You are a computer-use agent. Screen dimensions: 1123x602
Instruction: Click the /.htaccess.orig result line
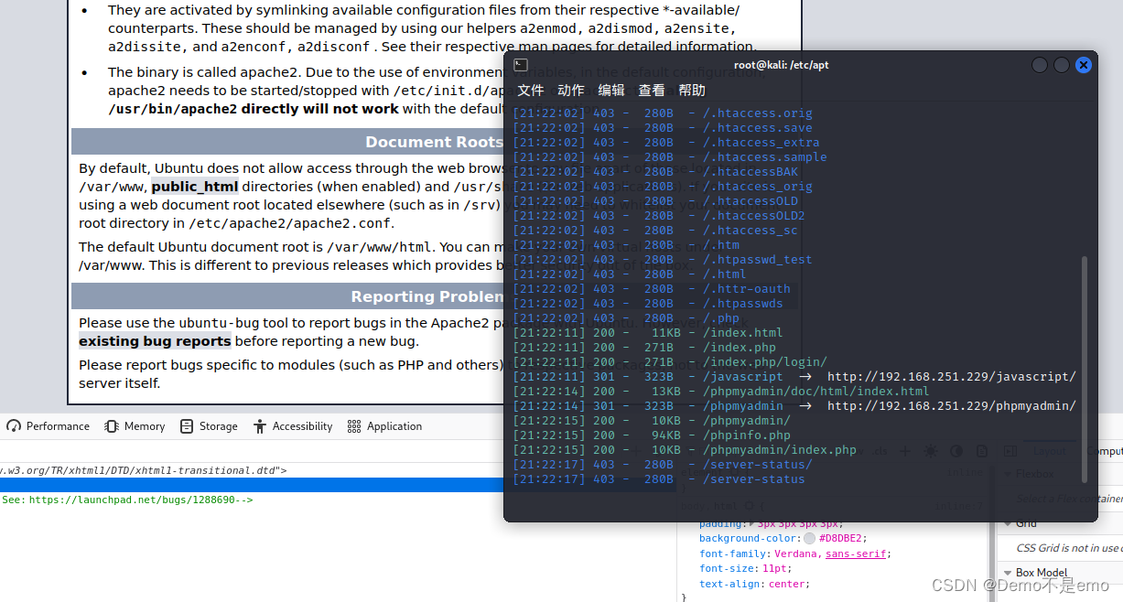tap(662, 113)
